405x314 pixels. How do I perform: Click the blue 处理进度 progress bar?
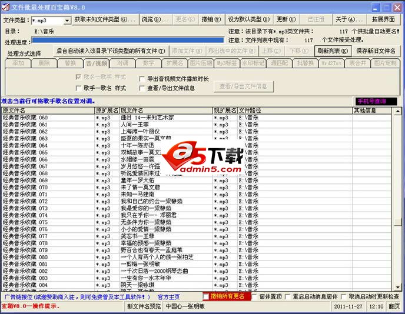click(128, 40)
